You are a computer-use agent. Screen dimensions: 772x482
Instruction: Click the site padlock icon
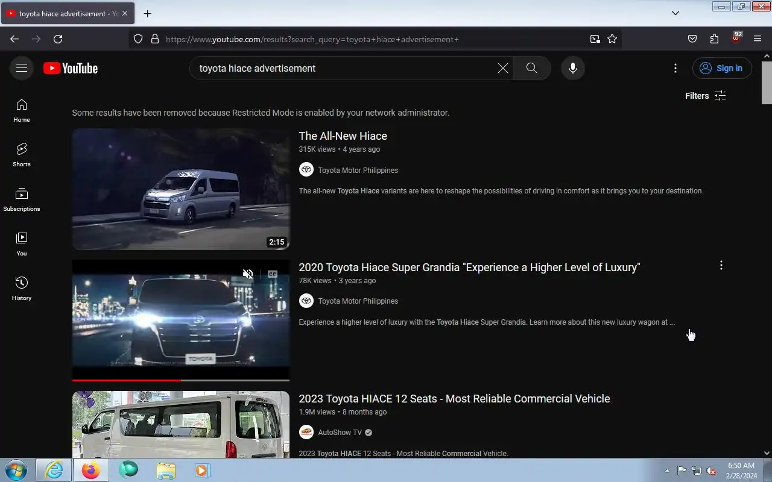[155, 39]
